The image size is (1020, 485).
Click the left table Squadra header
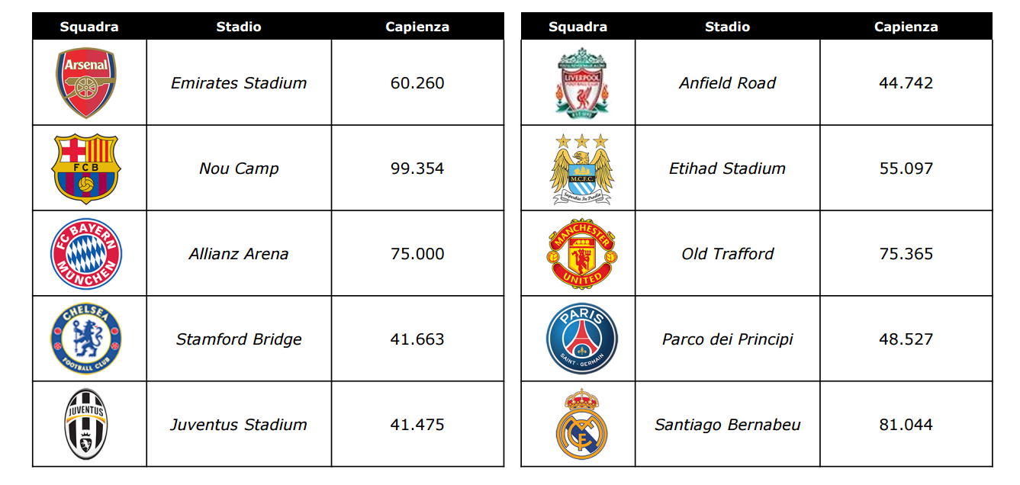click(x=89, y=27)
